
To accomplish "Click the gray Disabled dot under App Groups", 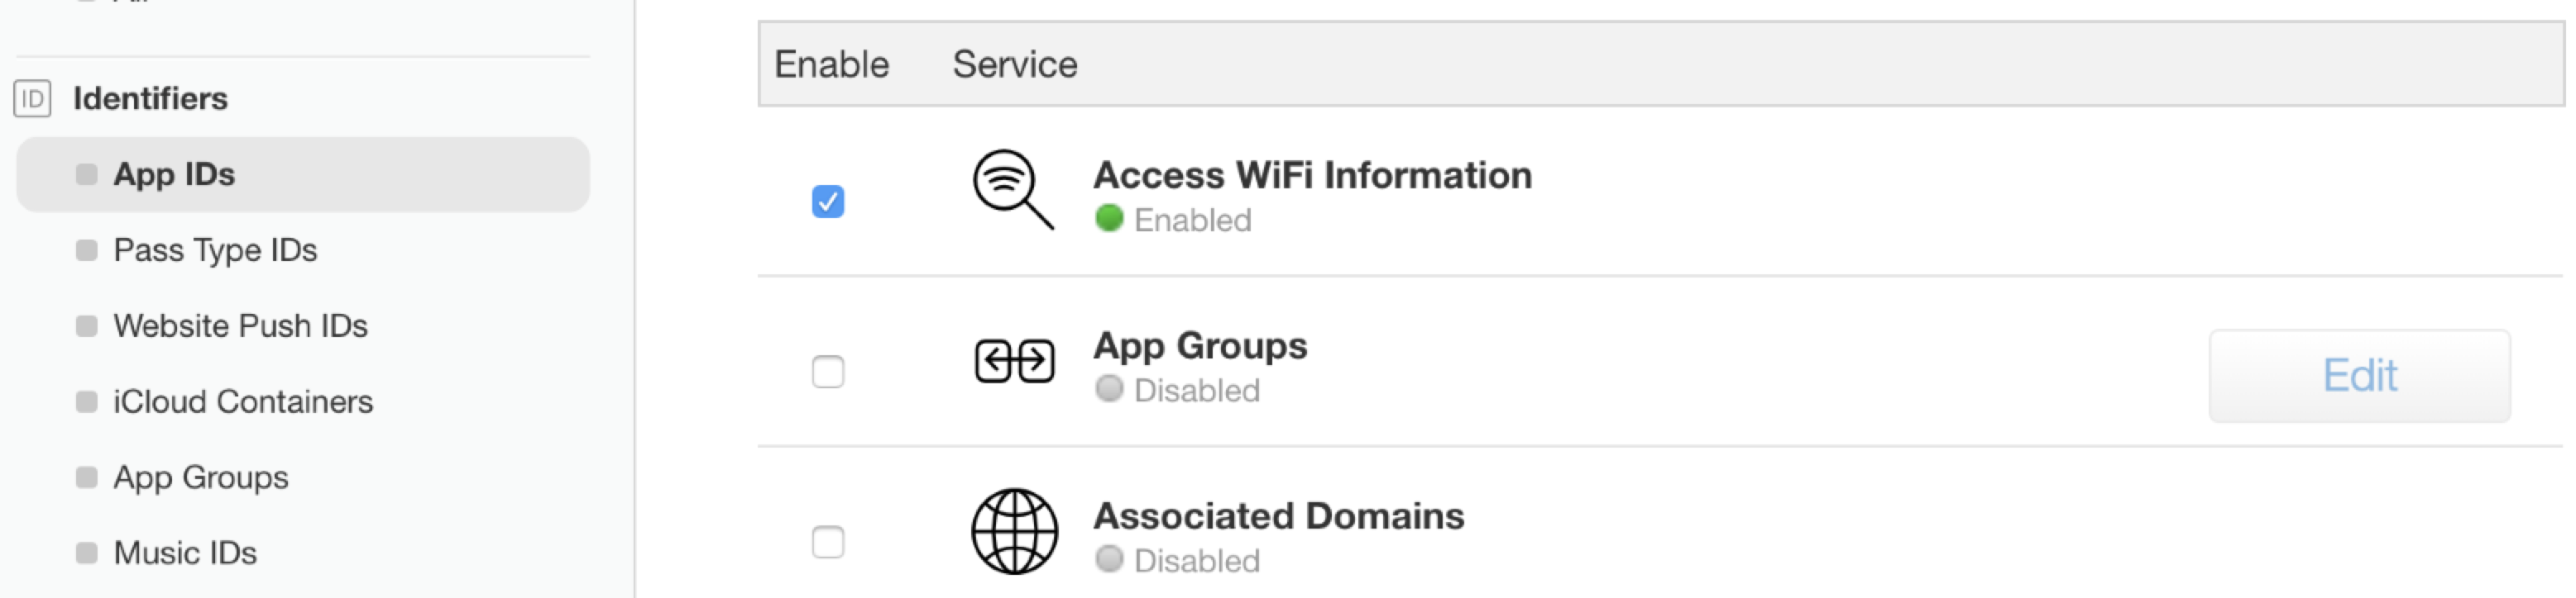I will [1109, 389].
